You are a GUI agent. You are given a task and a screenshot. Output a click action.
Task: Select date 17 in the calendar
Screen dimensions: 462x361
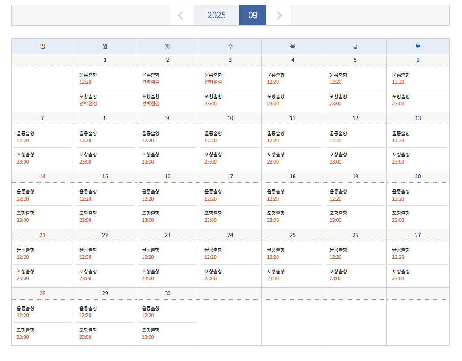230,176
